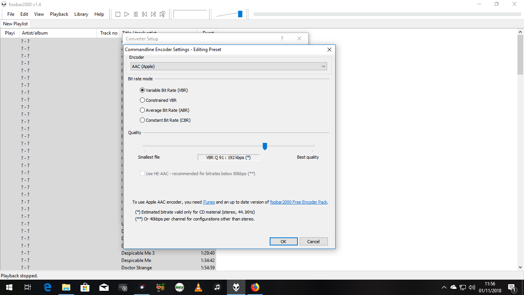Close the Converter Setup window
Viewport: 524px width, 295px height.
coord(299,39)
